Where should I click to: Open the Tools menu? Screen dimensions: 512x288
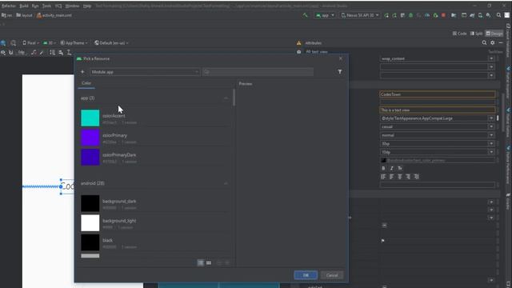tap(46, 6)
